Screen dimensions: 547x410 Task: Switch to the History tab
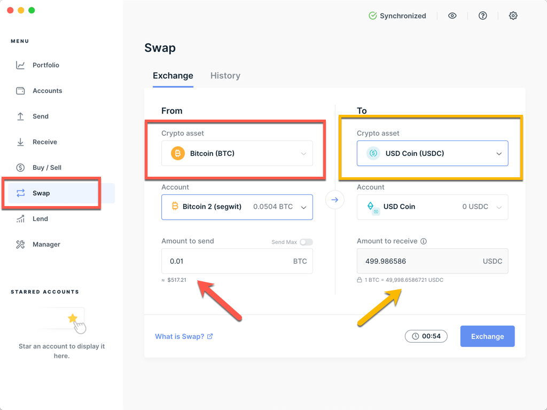coord(225,76)
